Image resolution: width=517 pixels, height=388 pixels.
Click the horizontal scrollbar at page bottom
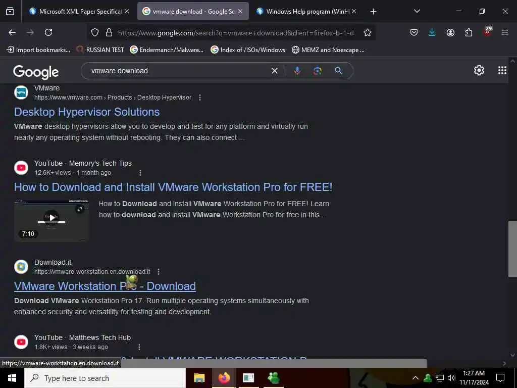(273, 363)
